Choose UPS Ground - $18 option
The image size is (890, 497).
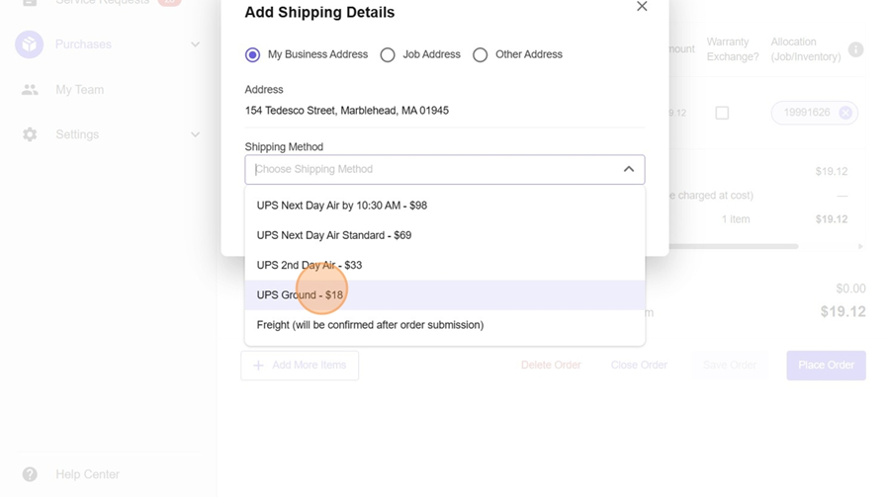301,295
